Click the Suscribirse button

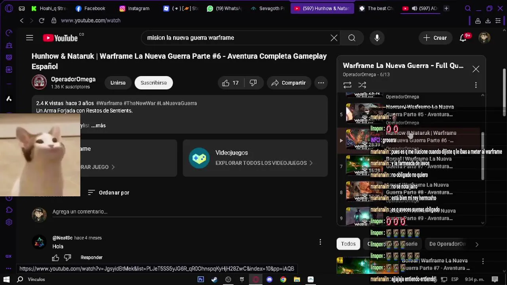click(x=154, y=83)
